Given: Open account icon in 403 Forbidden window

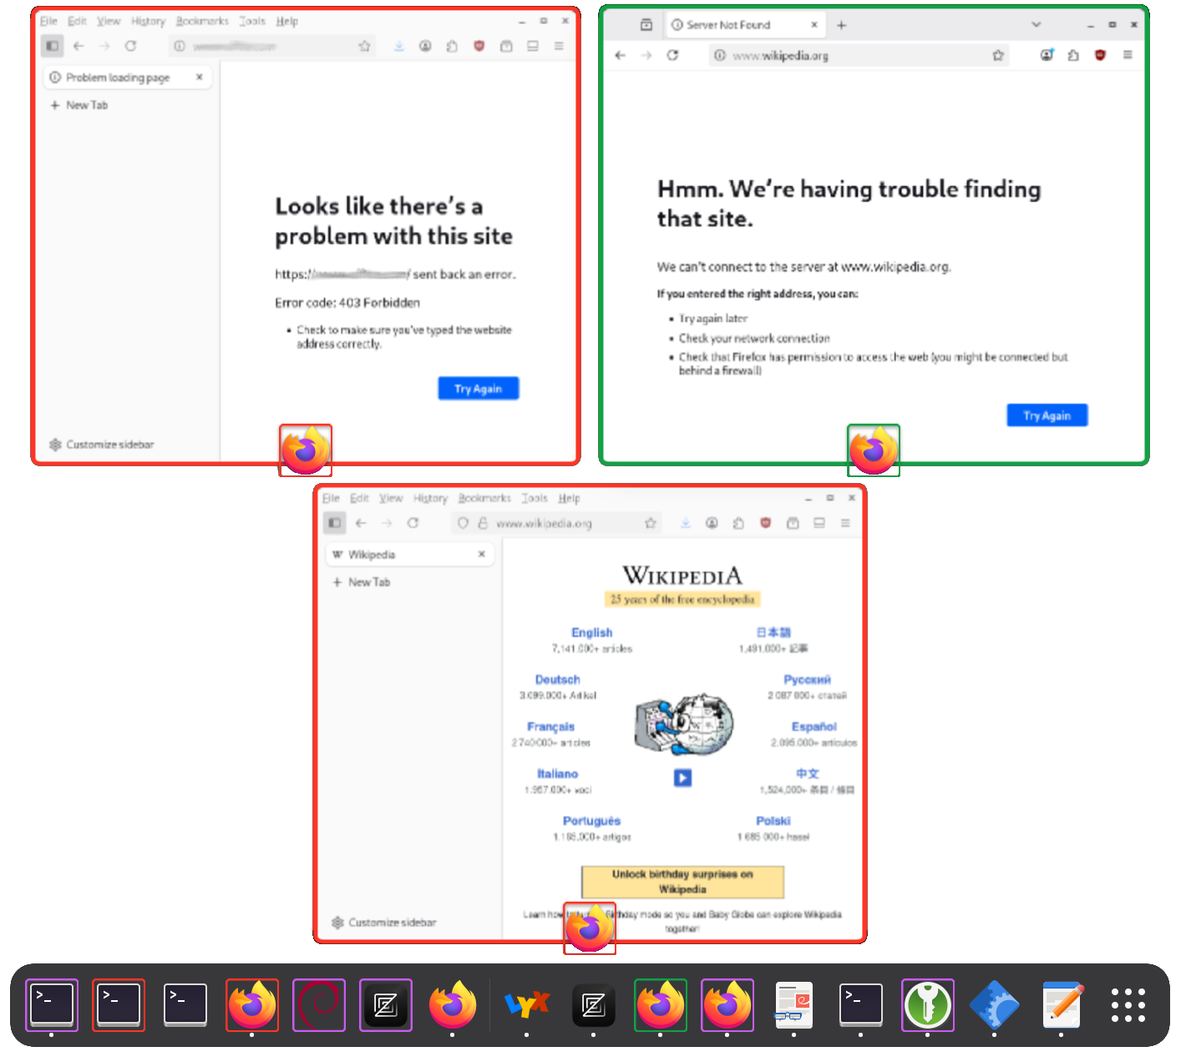Looking at the screenshot, I should click(x=426, y=46).
